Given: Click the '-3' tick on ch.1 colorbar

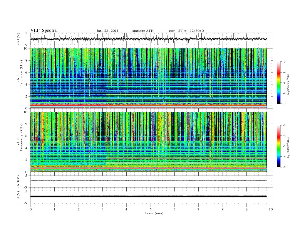Looking at the screenshot, I should click(284, 62).
